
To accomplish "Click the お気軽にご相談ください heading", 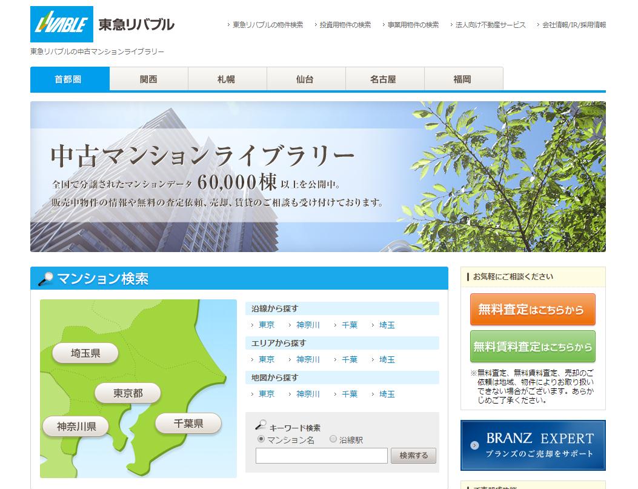I will [x=513, y=277].
